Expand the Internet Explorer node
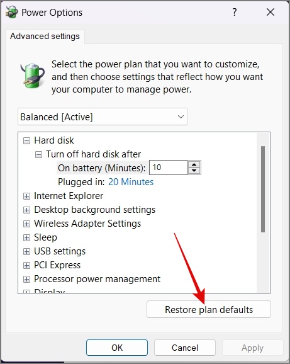This screenshot has width=290, height=364. 26,196
